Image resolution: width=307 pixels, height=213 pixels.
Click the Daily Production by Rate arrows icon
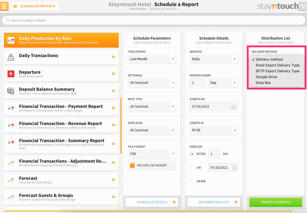click(11, 40)
